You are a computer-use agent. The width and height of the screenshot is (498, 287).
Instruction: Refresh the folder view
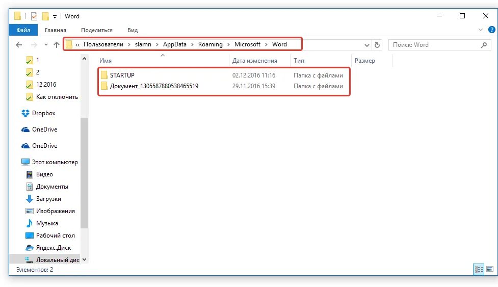point(377,45)
